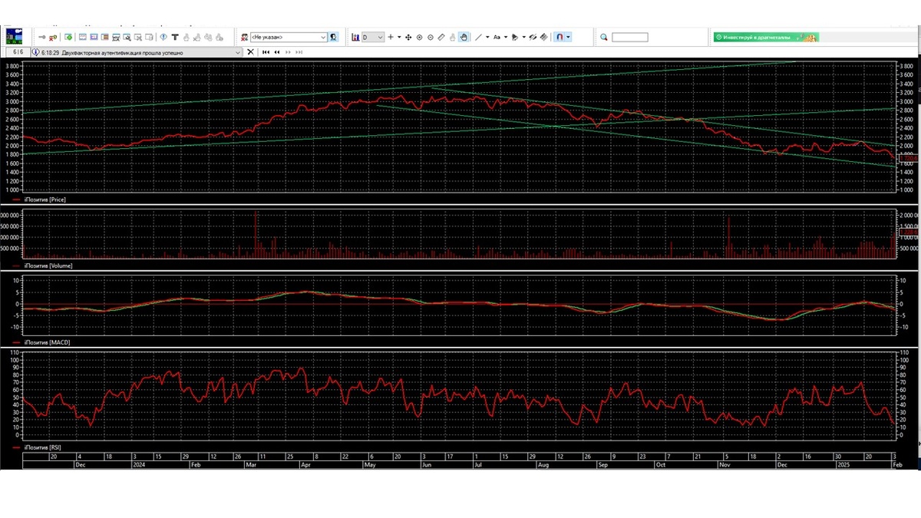
Task: Click the search input field
Action: point(629,37)
